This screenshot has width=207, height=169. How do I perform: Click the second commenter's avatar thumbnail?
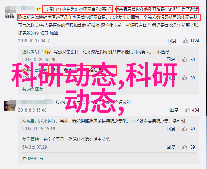(x=10, y=106)
